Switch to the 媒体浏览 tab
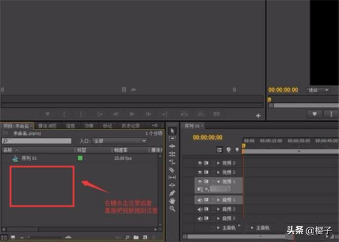 pos(47,126)
